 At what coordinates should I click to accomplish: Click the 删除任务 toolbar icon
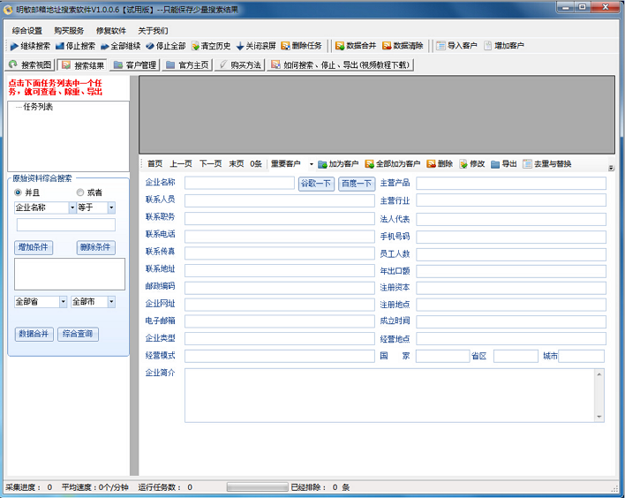285,46
